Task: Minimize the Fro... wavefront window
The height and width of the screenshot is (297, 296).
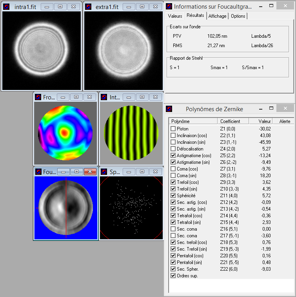Action: (63, 97)
